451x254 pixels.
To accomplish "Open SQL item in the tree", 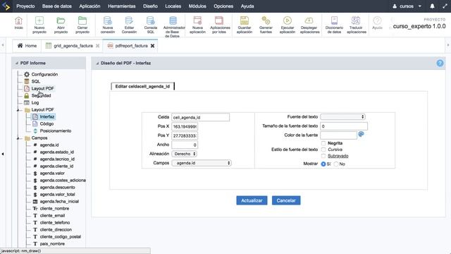I will click(36, 82).
